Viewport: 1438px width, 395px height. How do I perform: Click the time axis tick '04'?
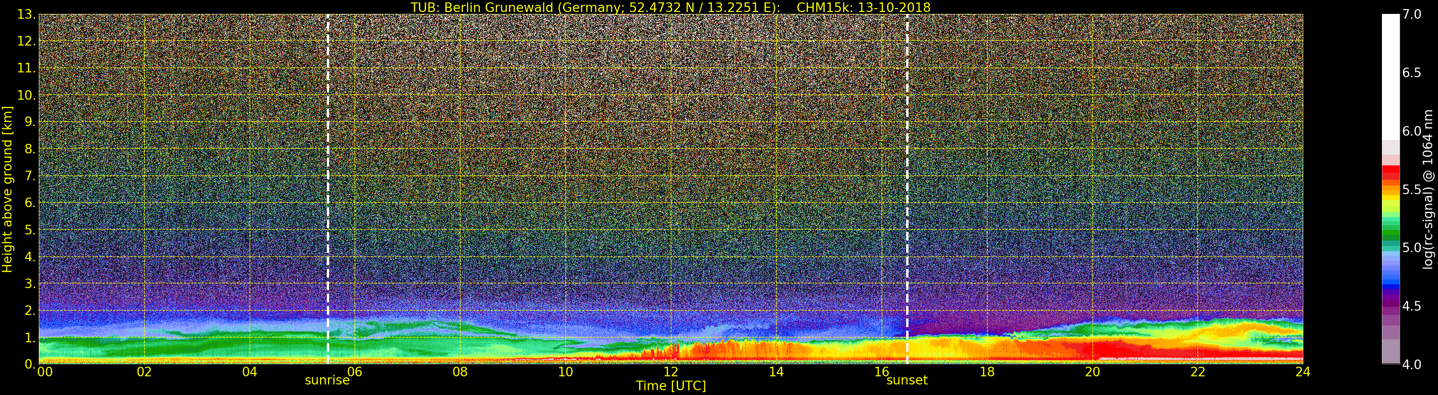[x=250, y=372]
